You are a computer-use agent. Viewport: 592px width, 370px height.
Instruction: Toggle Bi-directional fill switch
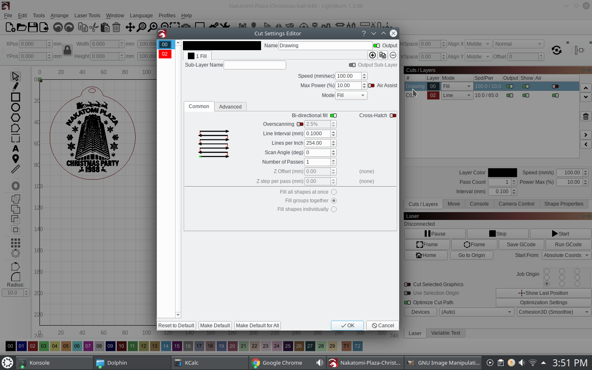pos(333,116)
